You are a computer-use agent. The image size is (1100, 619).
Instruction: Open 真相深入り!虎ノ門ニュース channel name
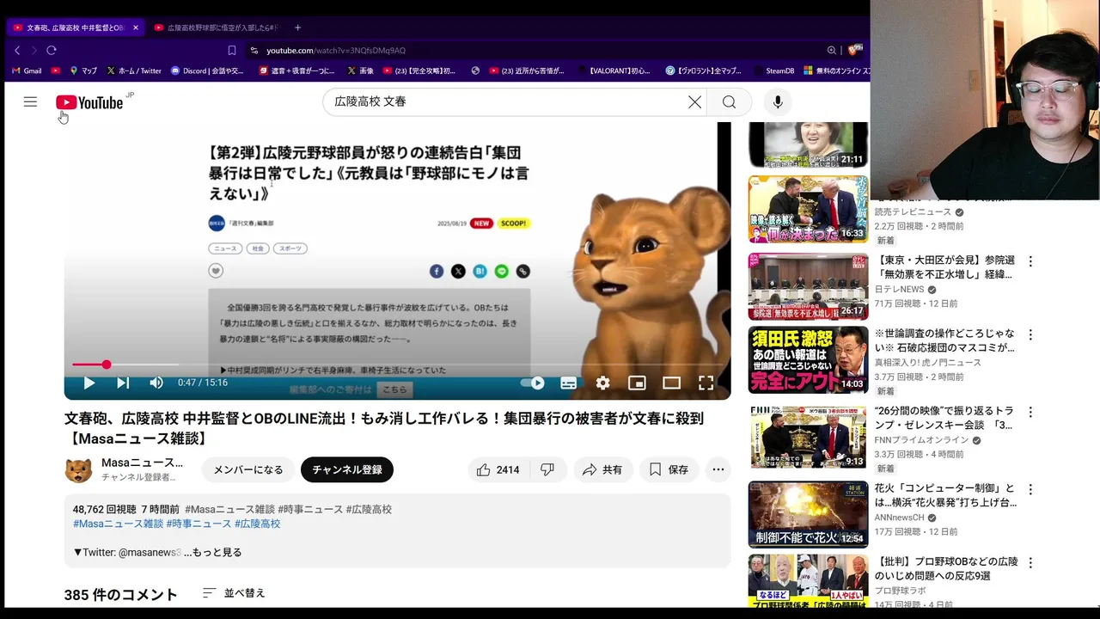click(928, 363)
